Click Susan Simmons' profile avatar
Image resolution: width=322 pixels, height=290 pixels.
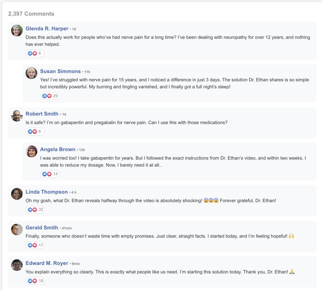pos(31,73)
